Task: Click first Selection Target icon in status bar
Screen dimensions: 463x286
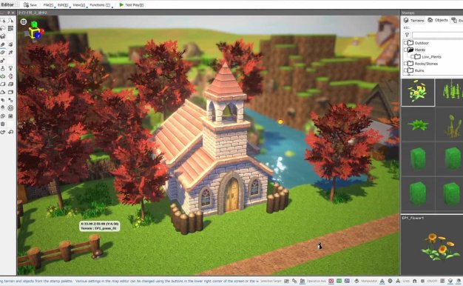Action: 286,281
